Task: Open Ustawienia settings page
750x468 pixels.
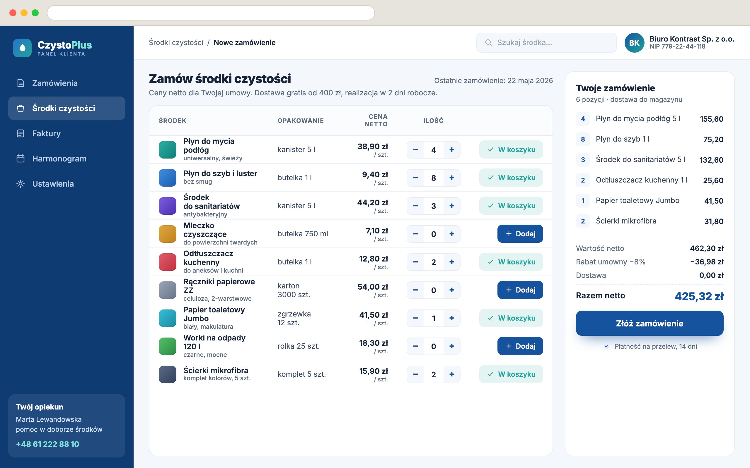Action: (x=67, y=184)
